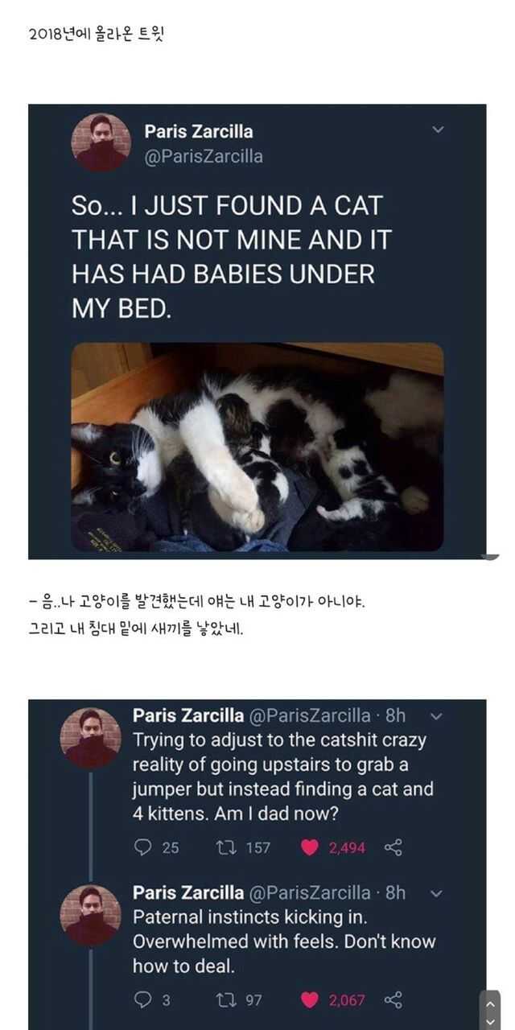Screen dimensions: 515x1030
Task: Click the retweet icon showing 157
Action: [227, 847]
